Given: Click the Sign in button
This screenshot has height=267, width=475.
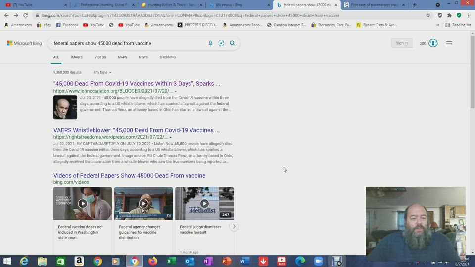Looking at the screenshot, I should pos(402,43).
